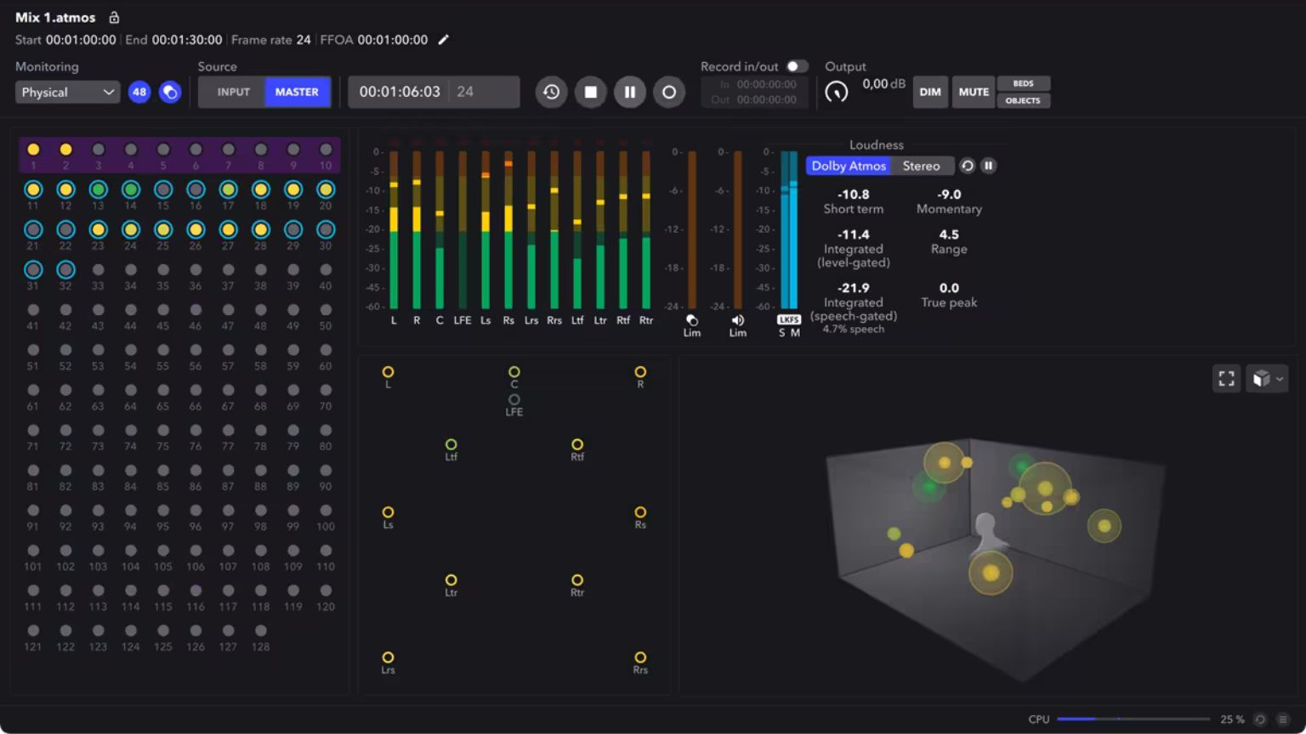
Task: Reset loudness measurement
Action: click(x=967, y=166)
